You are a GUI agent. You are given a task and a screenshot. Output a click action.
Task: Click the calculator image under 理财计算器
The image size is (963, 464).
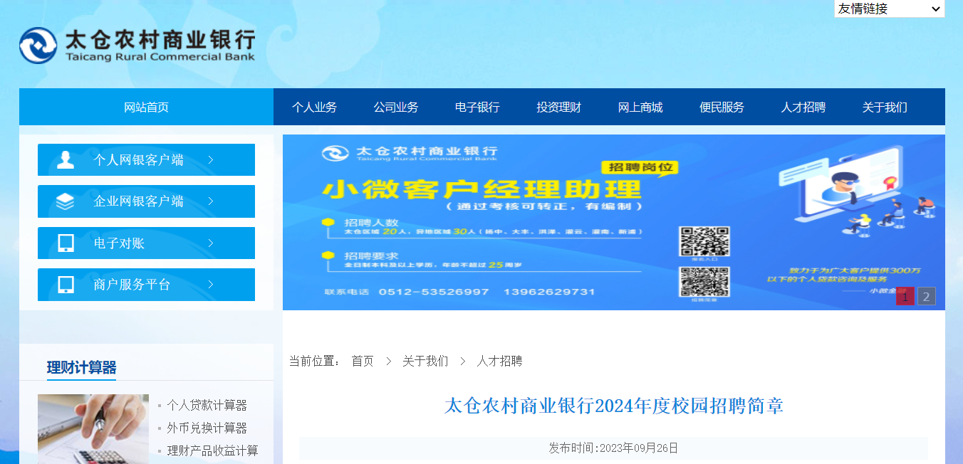93,429
